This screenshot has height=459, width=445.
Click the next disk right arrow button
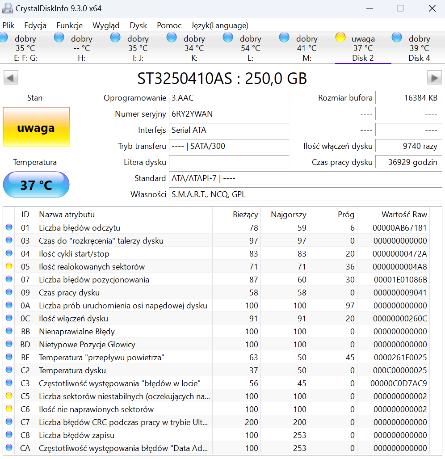coord(434,78)
